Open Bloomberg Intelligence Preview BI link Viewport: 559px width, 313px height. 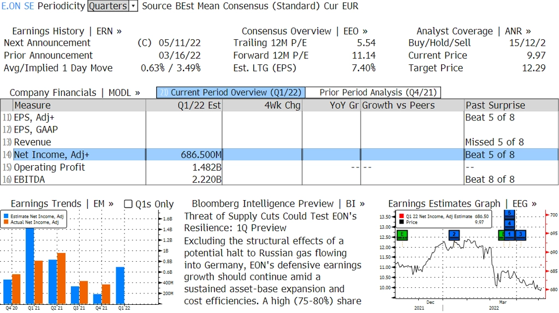pos(278,204)
